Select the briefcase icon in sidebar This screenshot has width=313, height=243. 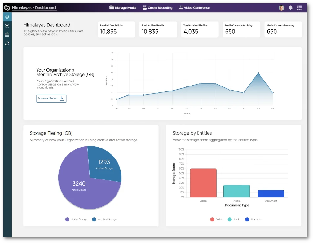click(x=7, y=35)
